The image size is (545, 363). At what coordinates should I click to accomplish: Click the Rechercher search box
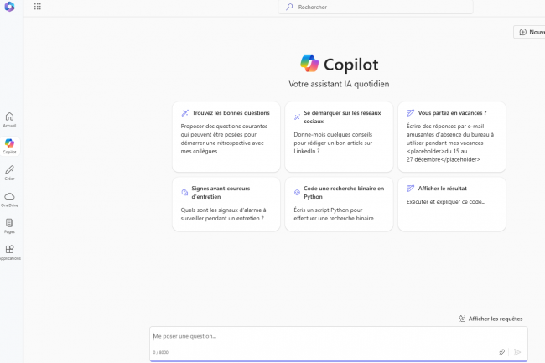tap(376, 7)
